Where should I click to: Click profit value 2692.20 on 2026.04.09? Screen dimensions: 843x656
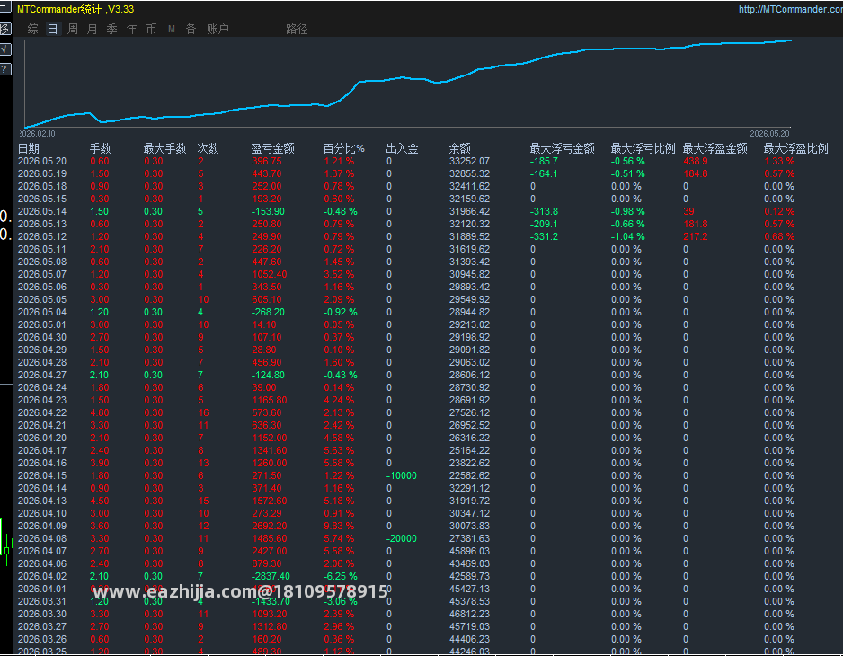click(270, 526)
